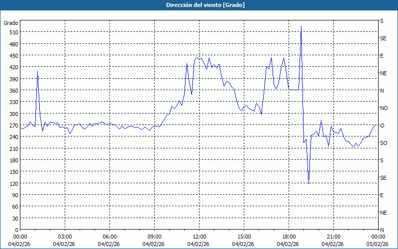Click the 270 degree axis label
398x249 pixels.
click(x=13, y=125)
